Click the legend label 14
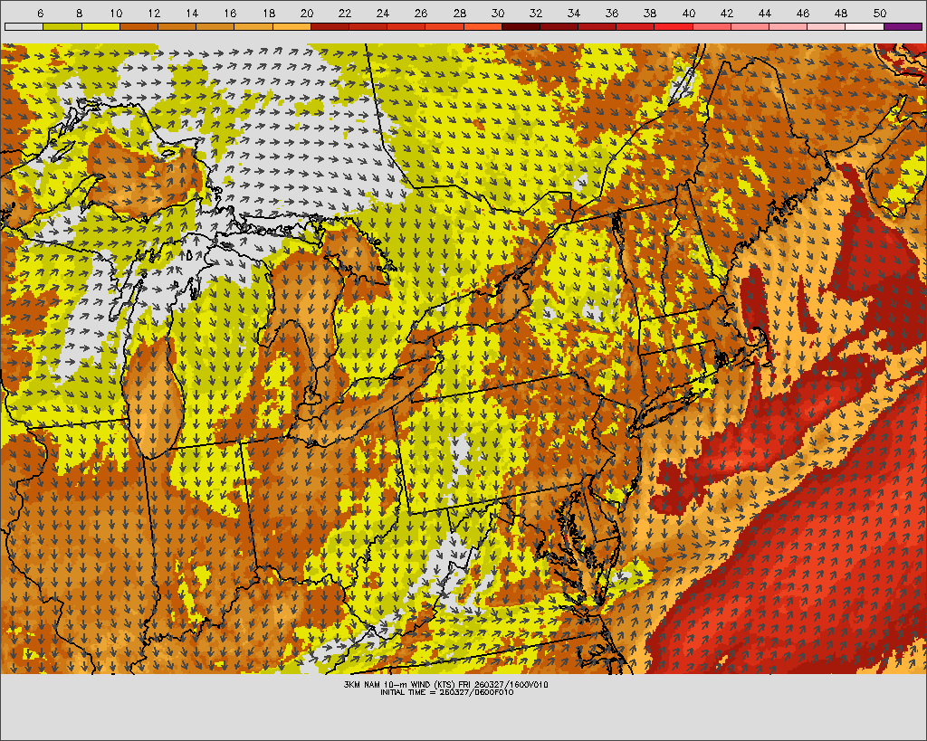This screenshot has width=927, height=741. [192, 13]
